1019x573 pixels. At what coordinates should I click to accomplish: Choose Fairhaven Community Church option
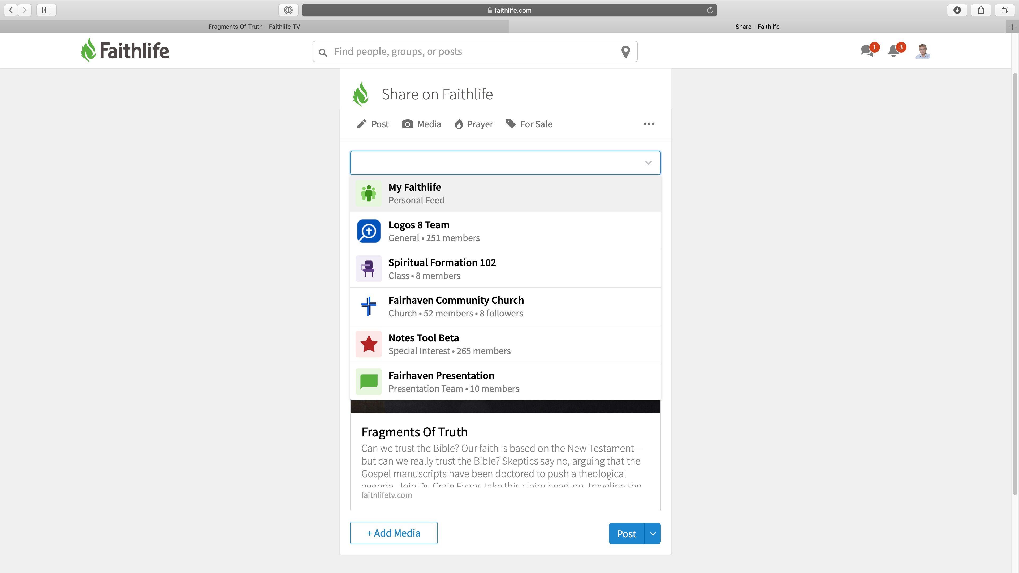click(505, 306)
